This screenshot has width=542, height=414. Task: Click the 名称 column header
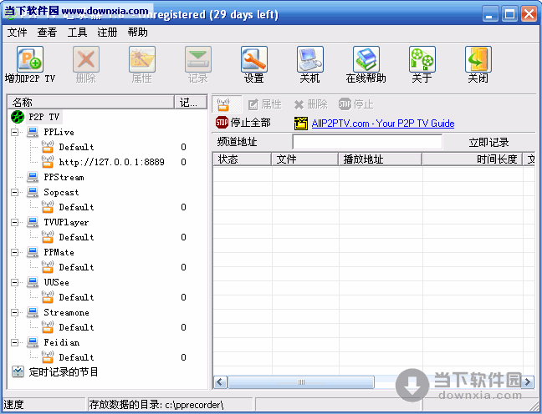(91, 102)
